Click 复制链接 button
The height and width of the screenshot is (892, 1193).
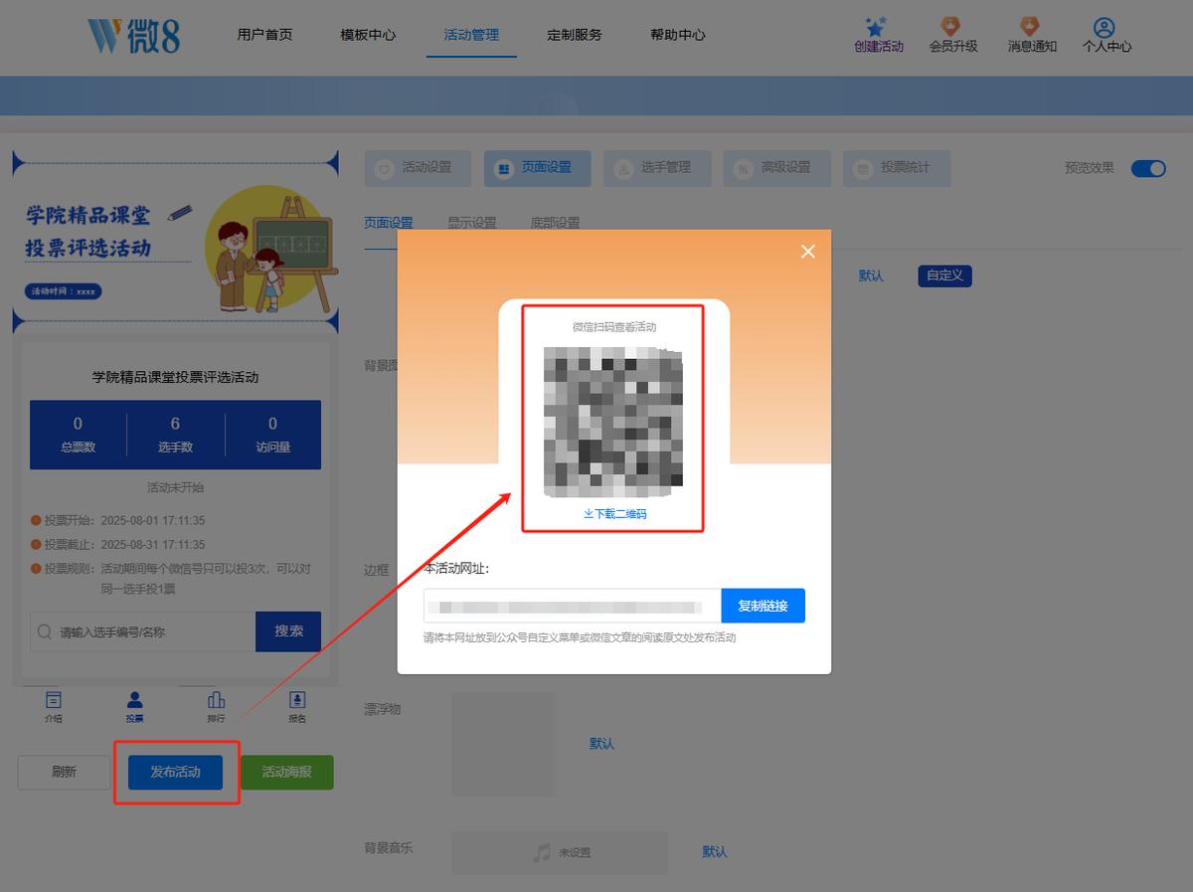764,606
